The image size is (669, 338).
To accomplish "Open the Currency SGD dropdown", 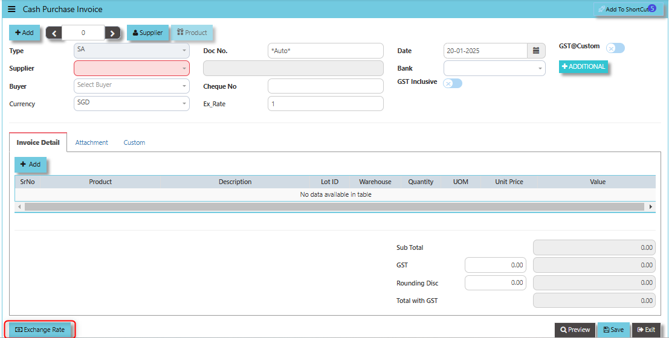I will point(131,104).
